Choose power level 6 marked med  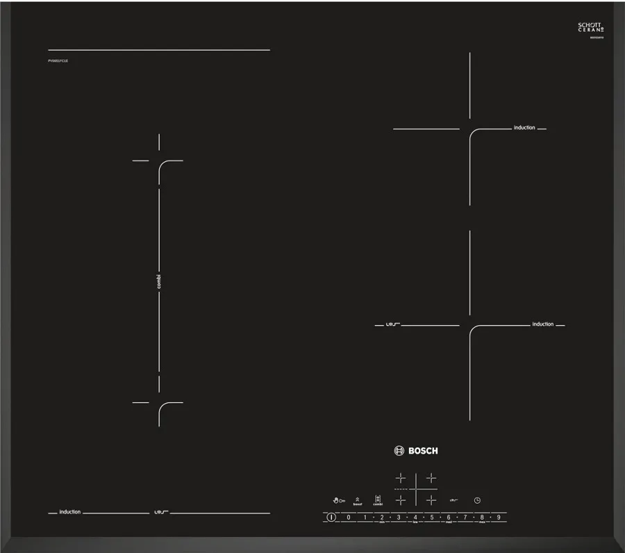[449, 518]
